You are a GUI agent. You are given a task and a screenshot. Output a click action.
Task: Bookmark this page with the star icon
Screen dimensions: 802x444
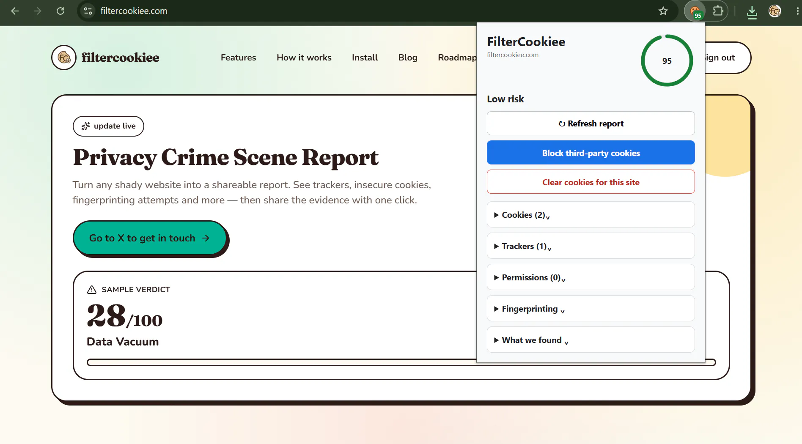tap(663, 11)
